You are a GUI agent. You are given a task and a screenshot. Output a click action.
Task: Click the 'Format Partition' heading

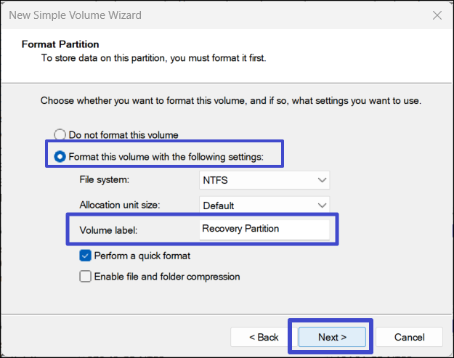(60, 44)
